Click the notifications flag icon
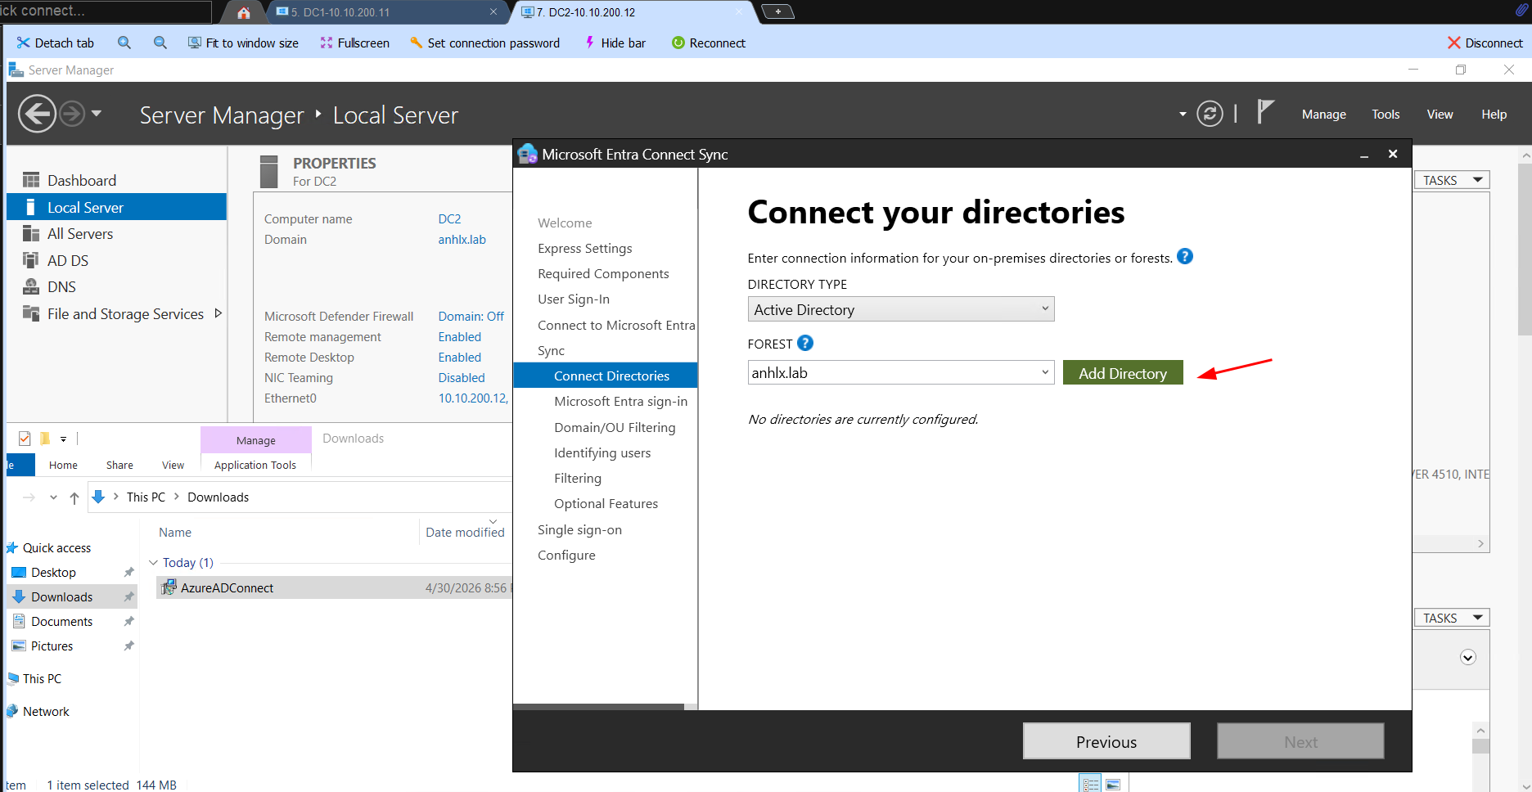The height and width of the screenshot is (792, 1532). (x=1265, y=111)
